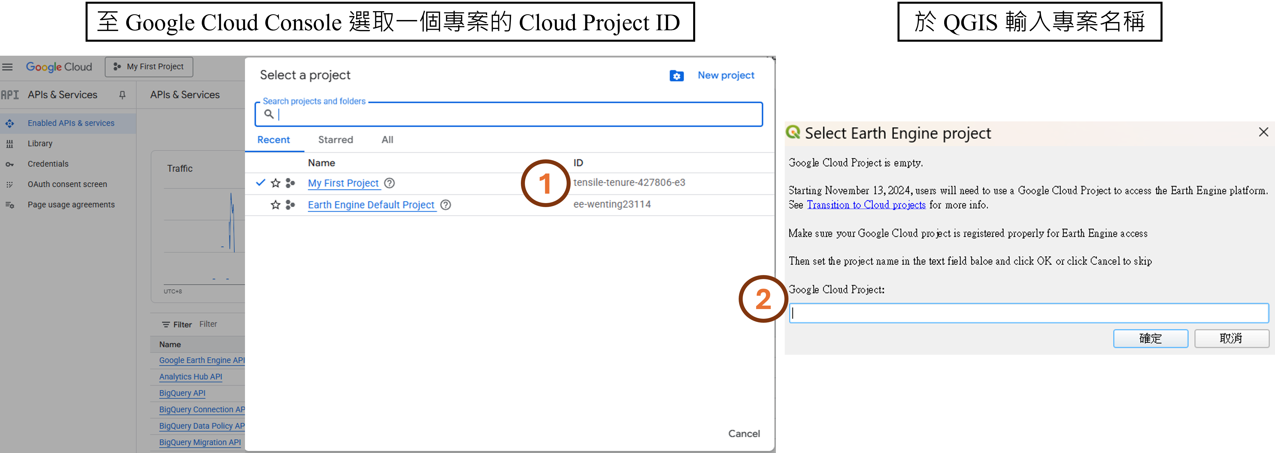Open Analytics Hub API link
Image resolution: width=1275 pixels, height=453 pixels.
pyautogui.click(x=191, y=377)
